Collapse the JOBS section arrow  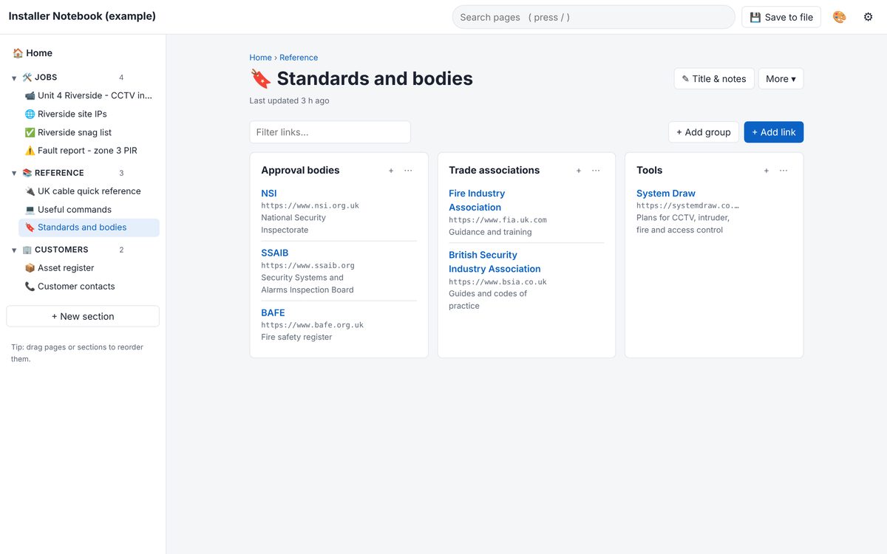tap(14, 78)
